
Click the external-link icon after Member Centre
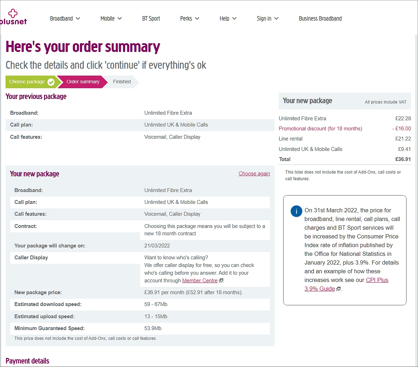(x=221, y=280)
